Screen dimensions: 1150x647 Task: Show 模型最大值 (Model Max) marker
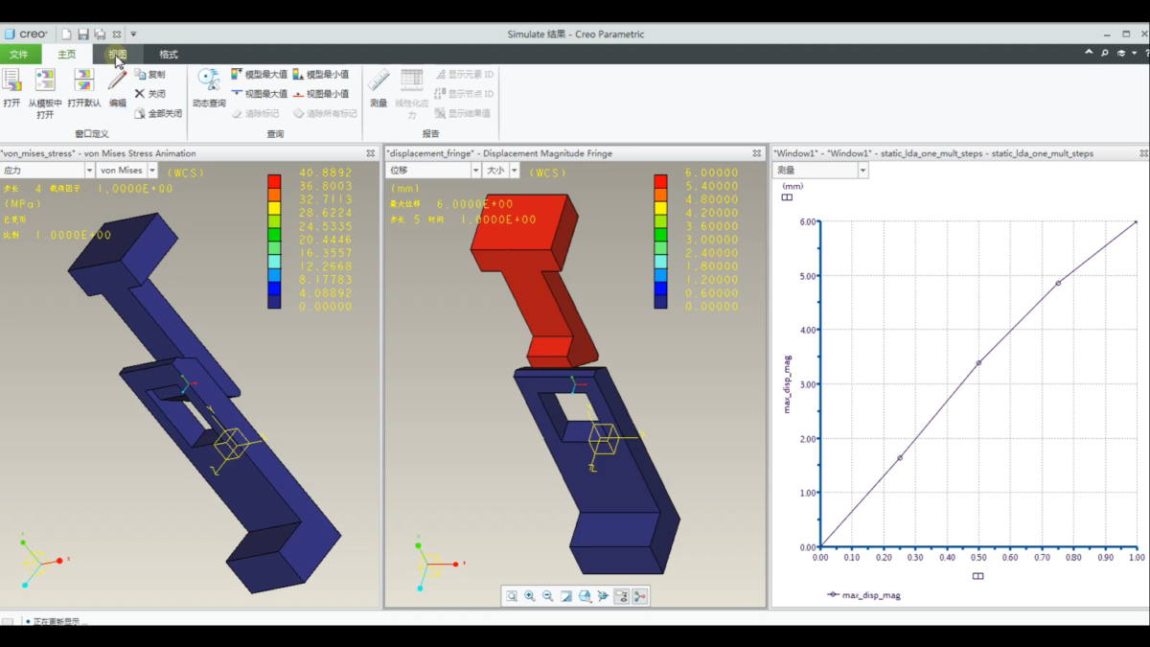259,74
